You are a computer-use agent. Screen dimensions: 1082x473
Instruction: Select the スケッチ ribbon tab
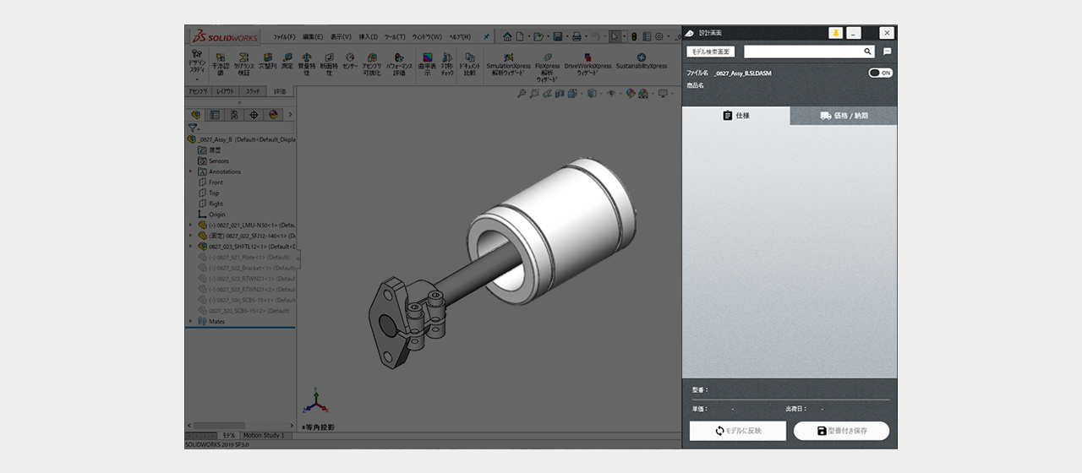[251, 91]
